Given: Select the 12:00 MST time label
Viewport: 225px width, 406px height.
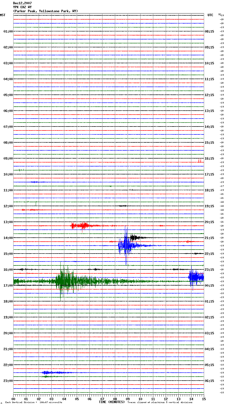Looking at the screenshot, I should pyautogui.click(x=8, y=206).
